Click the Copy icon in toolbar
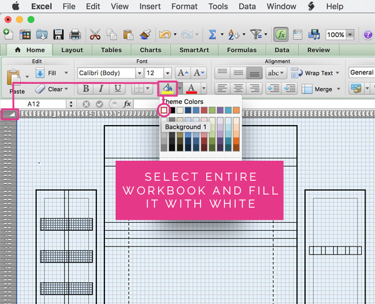375x304 pixels. click(x=111, y=34)
